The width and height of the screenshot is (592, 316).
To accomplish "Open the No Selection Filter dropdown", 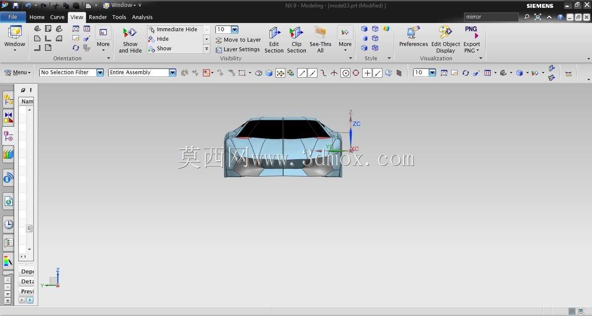I will (x=100, y=72).
